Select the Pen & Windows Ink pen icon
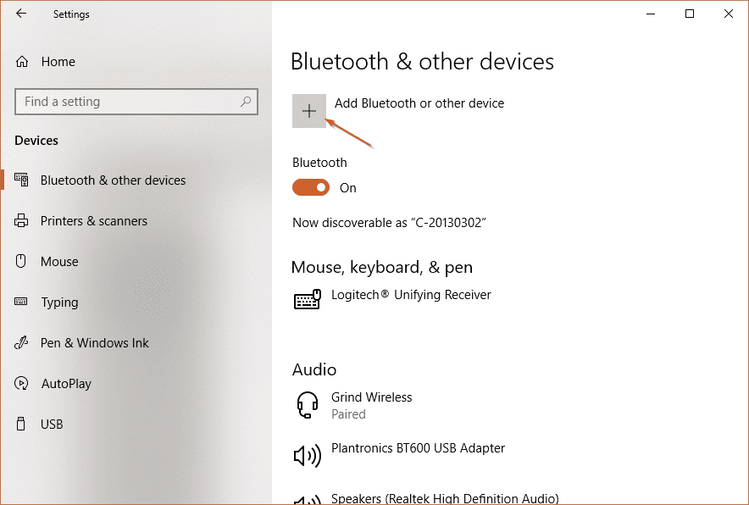 20,342
